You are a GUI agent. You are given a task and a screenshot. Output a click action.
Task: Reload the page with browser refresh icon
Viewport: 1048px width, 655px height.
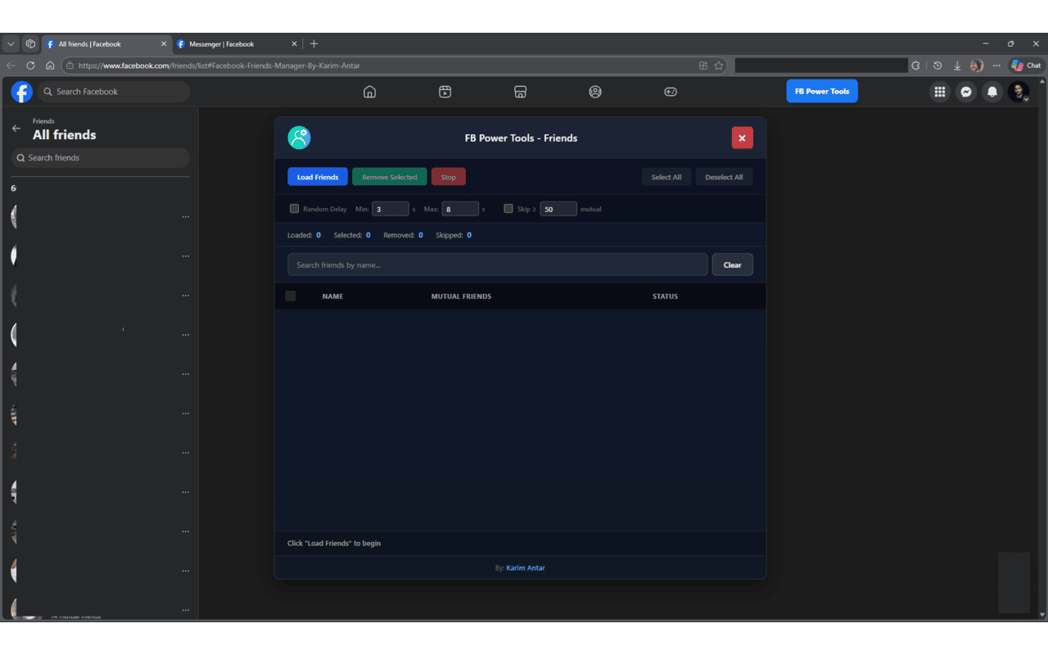[x=30, y=65]
